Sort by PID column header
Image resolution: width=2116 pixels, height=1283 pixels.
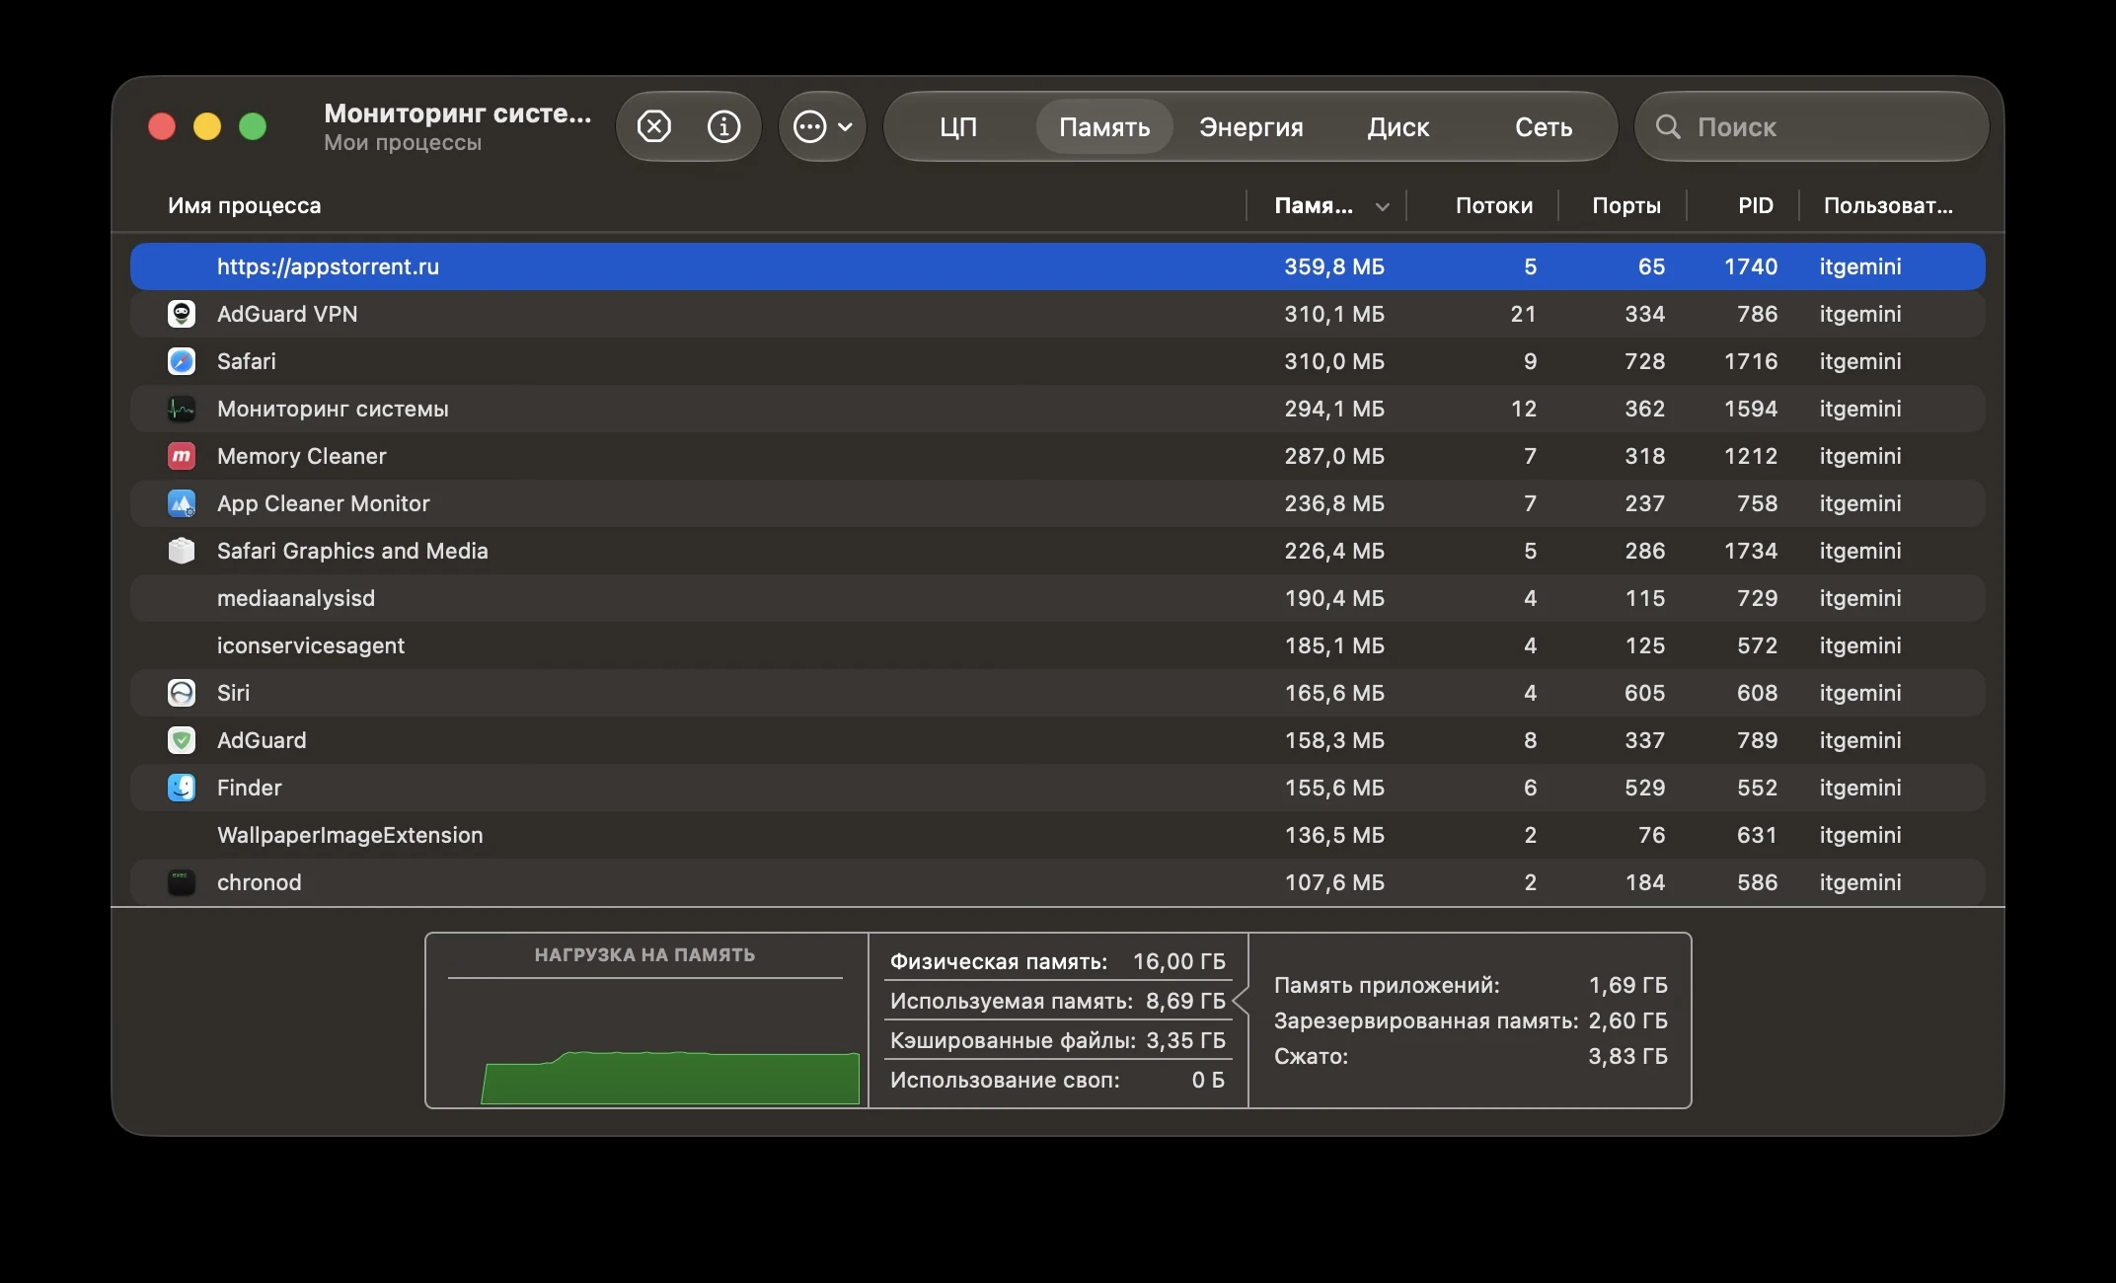[x=1756, y=205]
